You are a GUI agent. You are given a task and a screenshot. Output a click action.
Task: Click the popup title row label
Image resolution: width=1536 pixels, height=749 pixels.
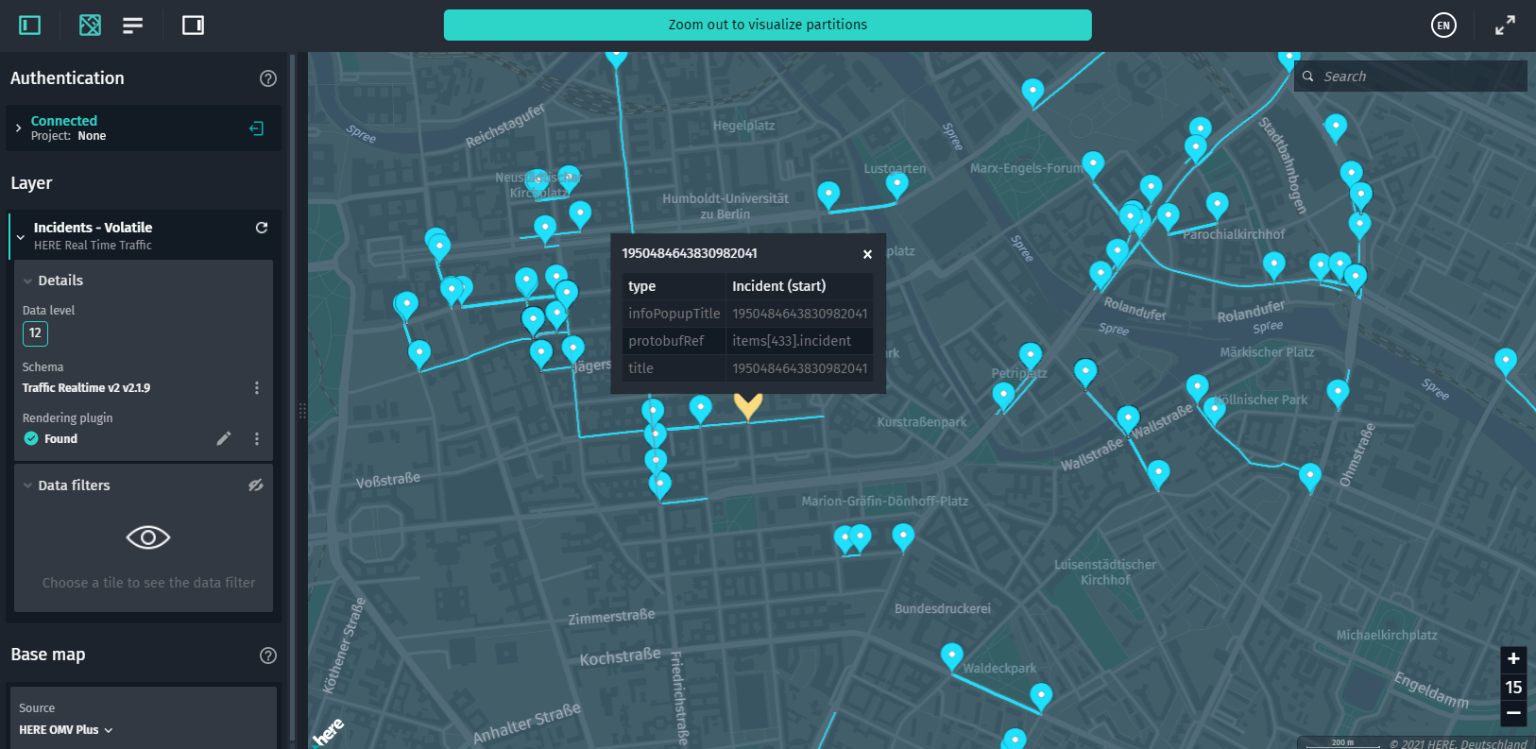pyautogui.click(x=640, y=368)
